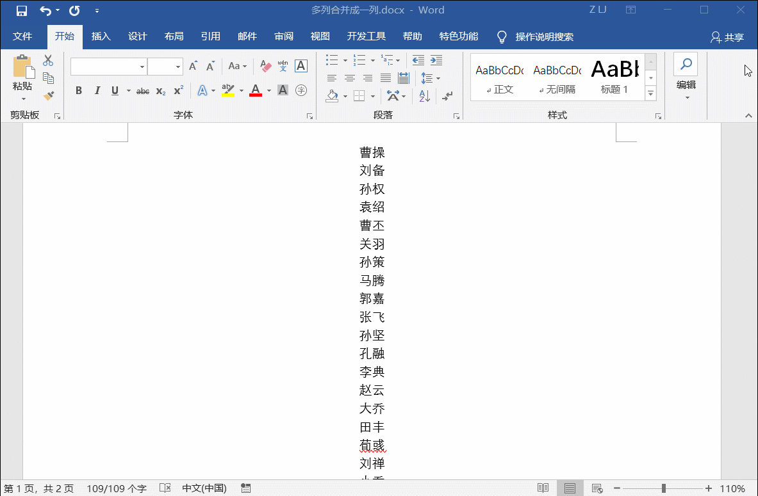Open paragraph shading paint bucket
The image size is (758, 496).
[x=332, y=96]
